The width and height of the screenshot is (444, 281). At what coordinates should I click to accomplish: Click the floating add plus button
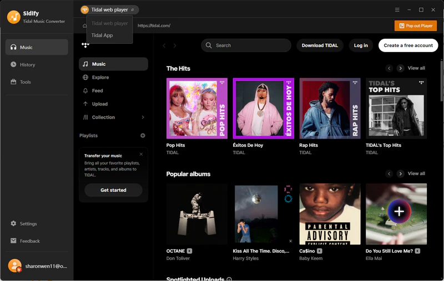[x=399, y=211]
